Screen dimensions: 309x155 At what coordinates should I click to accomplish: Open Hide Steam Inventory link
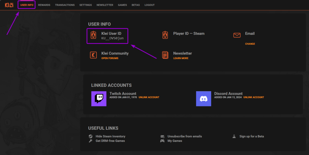click(x=110, y=136)
